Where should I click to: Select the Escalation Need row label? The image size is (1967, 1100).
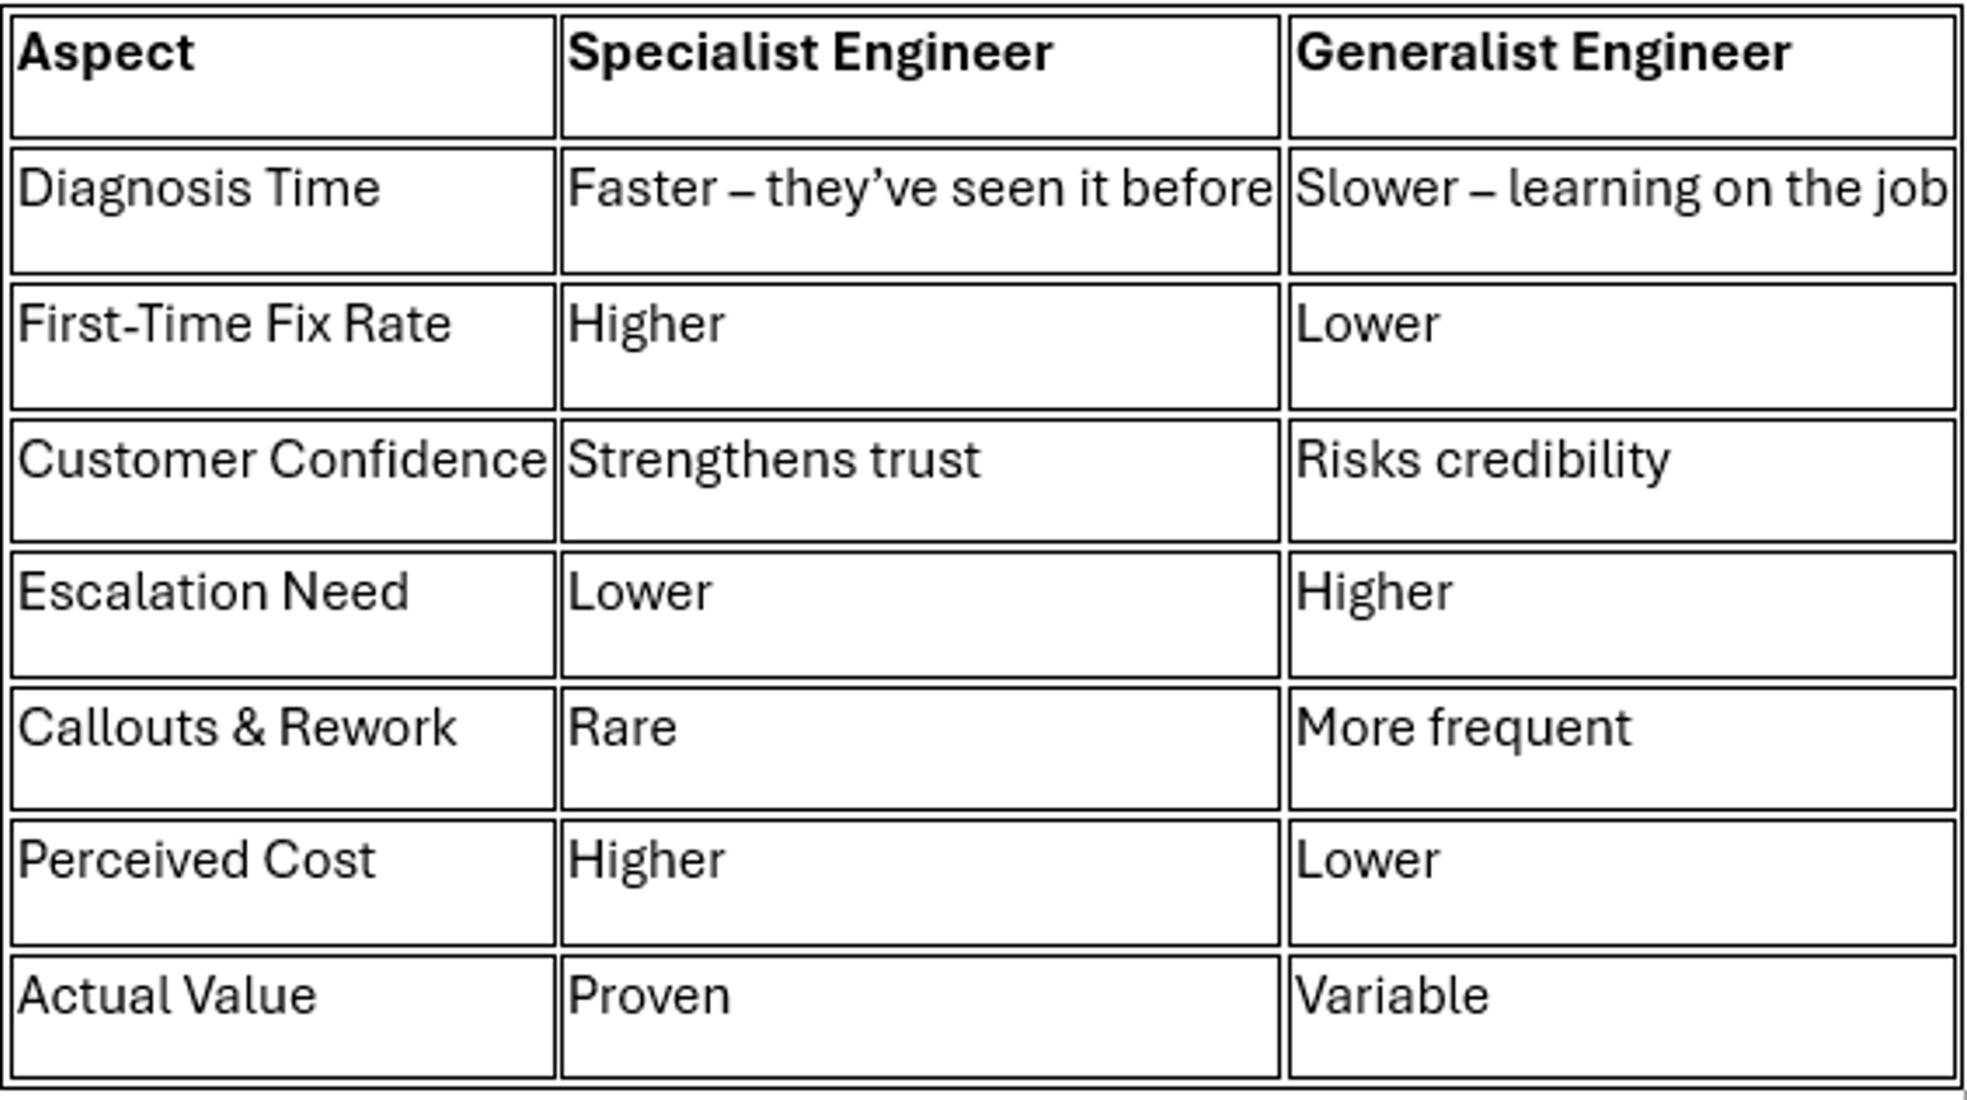[x=283, y=614]
